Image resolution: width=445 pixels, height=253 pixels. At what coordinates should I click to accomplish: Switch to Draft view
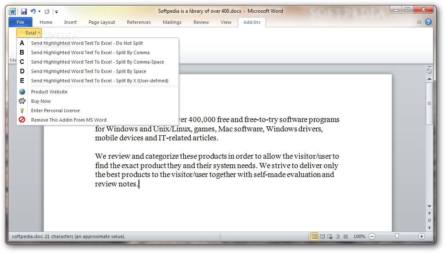(346, 236)
